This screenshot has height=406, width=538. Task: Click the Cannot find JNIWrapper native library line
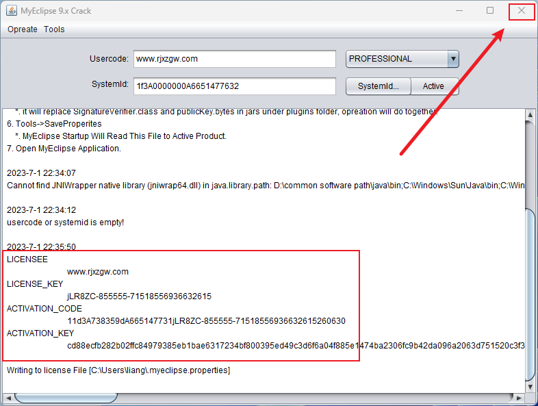[266, 186]
